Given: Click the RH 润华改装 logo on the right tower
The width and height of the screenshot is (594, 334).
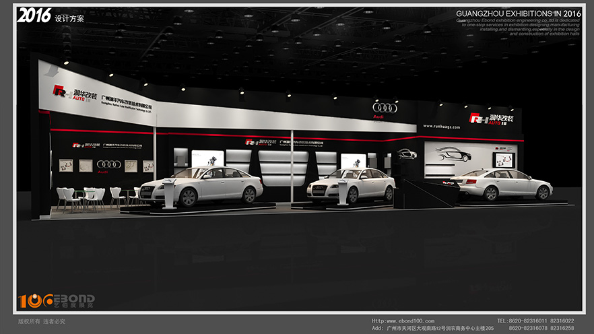Looking at the screenshot, I should (492, 119).
